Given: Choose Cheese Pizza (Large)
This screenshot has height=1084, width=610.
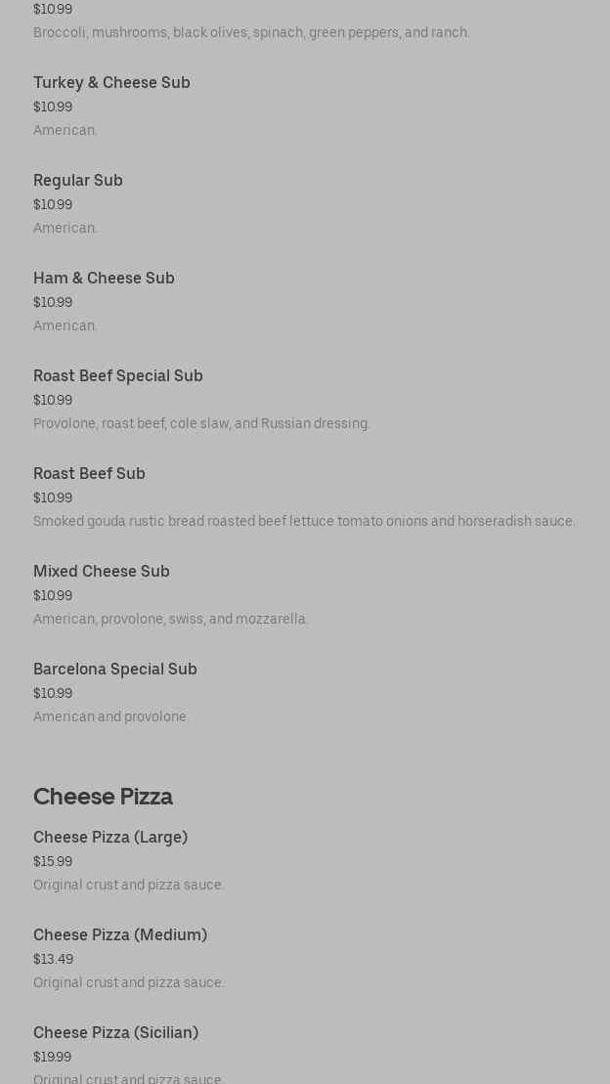Looking at the screenshot, I should click(x=110, y=838).
